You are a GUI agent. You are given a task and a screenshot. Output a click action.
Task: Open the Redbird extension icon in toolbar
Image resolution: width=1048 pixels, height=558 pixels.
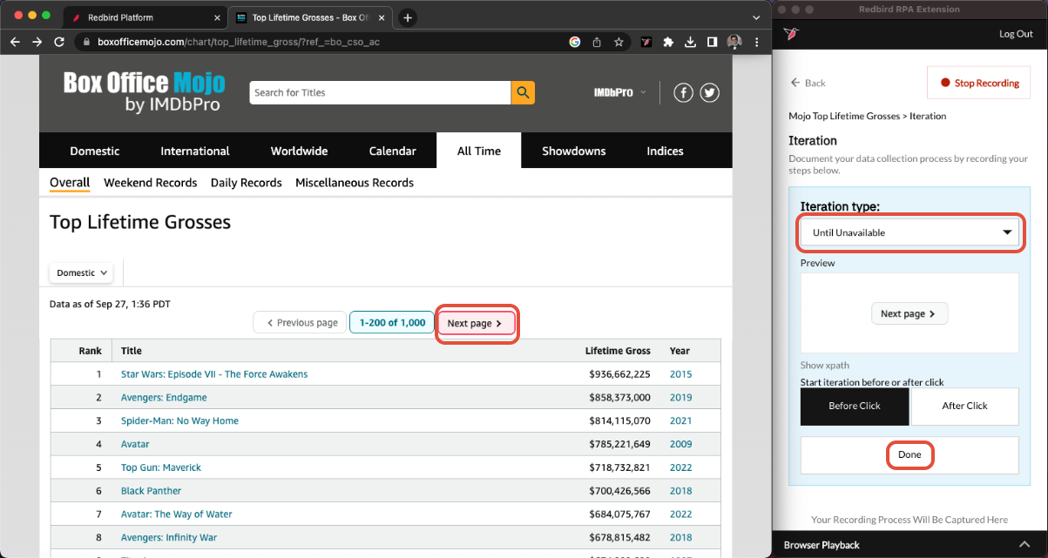coord(646,41)
